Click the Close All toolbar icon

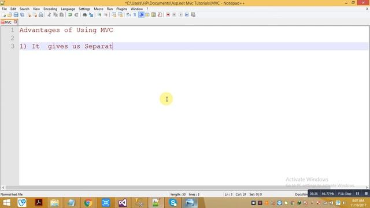[x=35, y=14]
